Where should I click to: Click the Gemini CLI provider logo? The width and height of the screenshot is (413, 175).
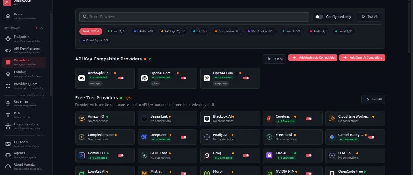tap(82, 155)
